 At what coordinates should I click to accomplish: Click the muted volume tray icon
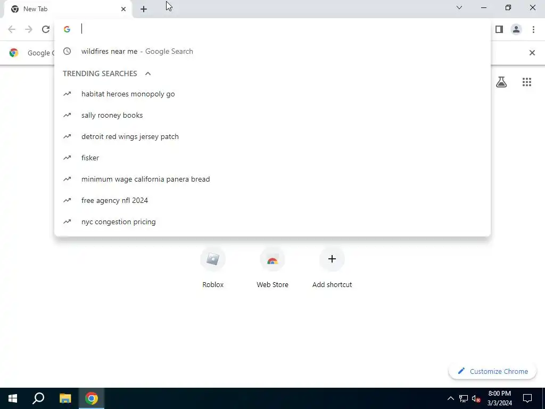pos(476,398)
